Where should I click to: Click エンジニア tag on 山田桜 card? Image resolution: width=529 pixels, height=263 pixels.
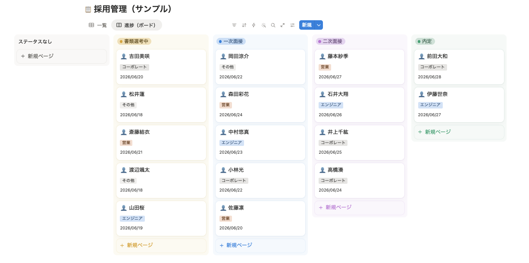tap(132, 219)
